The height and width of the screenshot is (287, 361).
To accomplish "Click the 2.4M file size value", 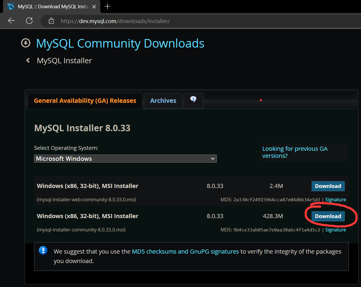I will click(x=276, y=186).
